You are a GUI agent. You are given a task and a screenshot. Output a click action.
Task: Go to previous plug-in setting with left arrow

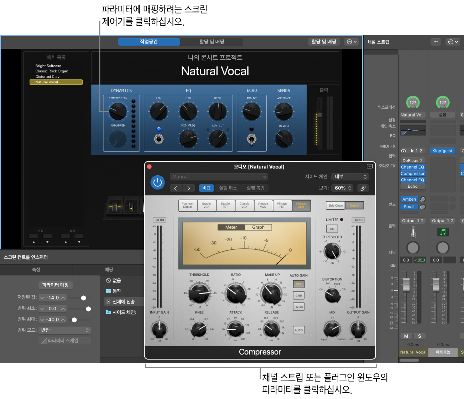[176, 188]
